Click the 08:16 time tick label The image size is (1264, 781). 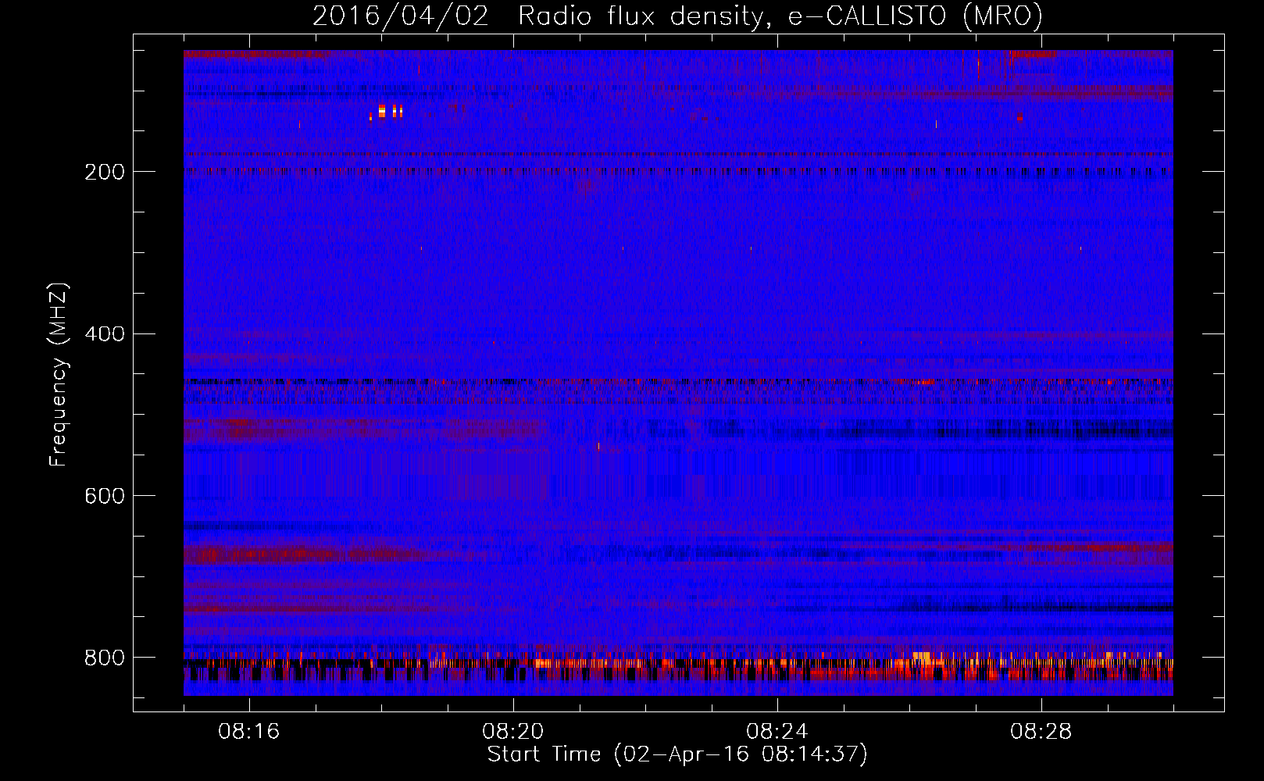(x=249, y=732)
